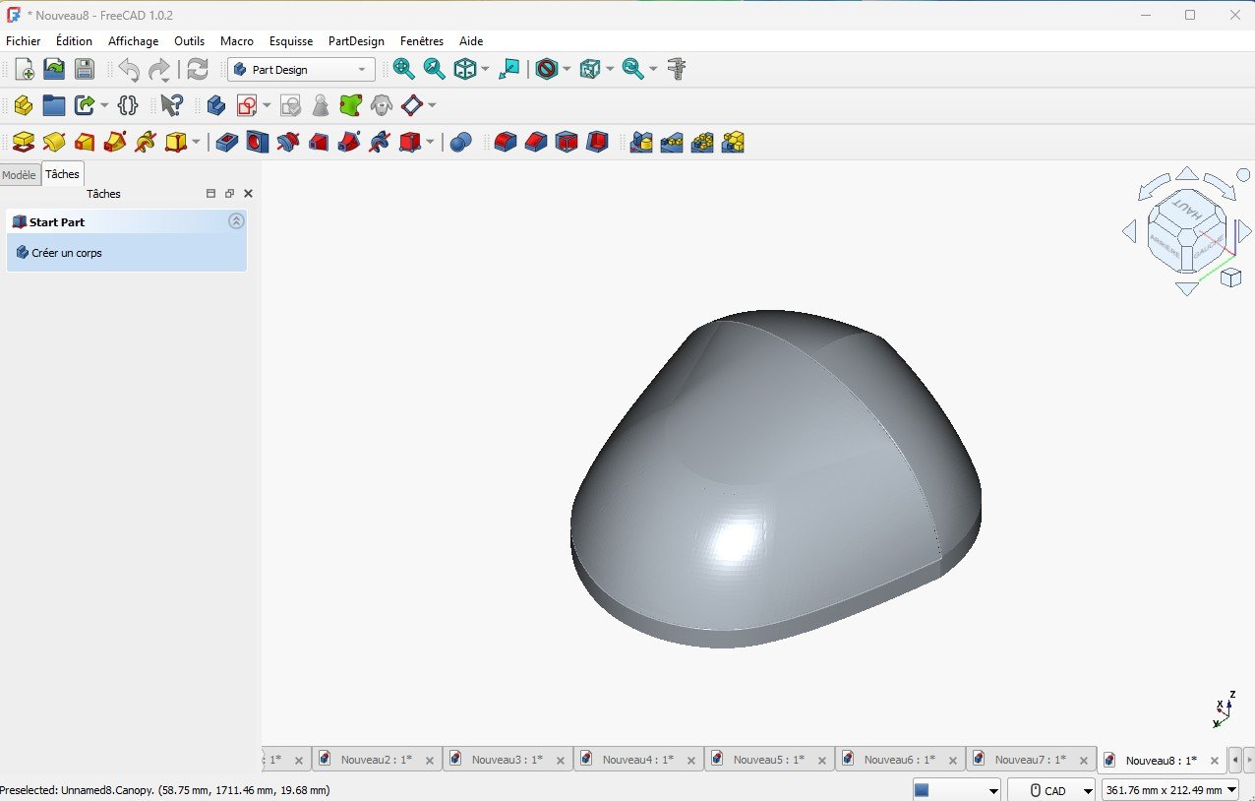The image size is (1255, 801).
Task: Click the Créer un corps link
Action: point(67,253)
